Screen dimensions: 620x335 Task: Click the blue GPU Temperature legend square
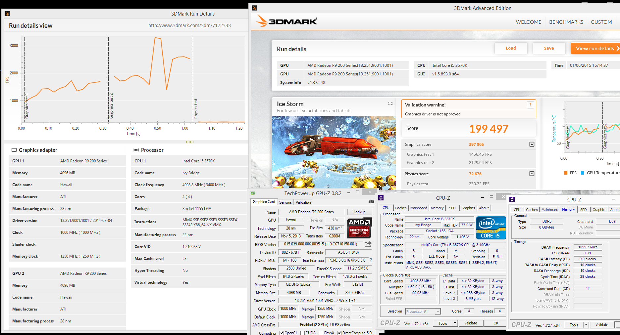583,173
